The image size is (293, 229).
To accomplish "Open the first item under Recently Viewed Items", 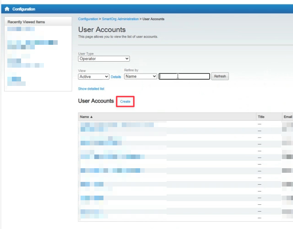I will (x=21, y=29).
